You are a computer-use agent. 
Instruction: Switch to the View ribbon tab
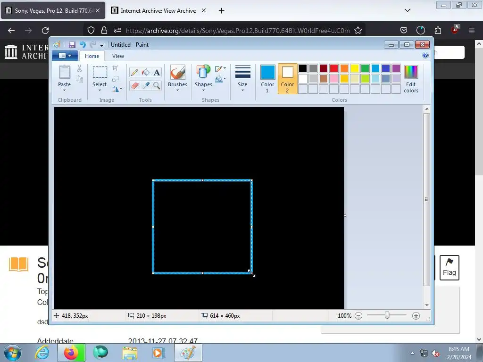(118, 56)
